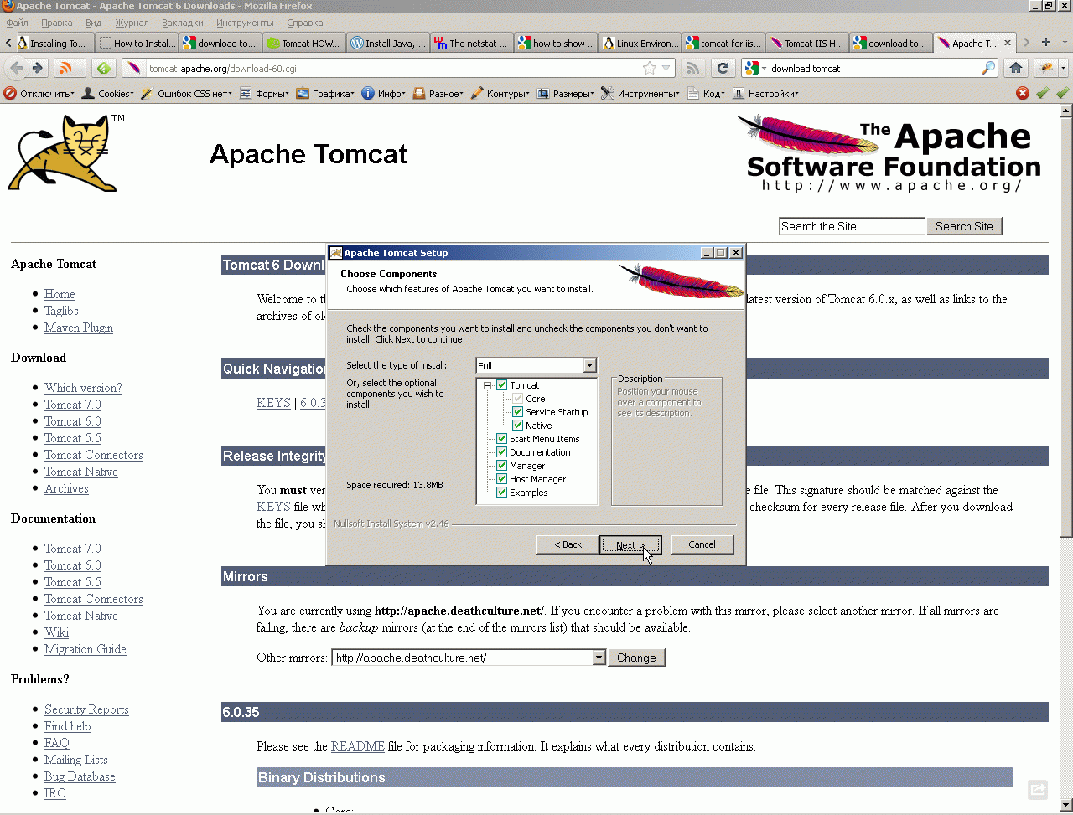1073x815 pixels.
Task: Click the red error icon on the developer toolbar
Action: click(x=1023, y=93)
